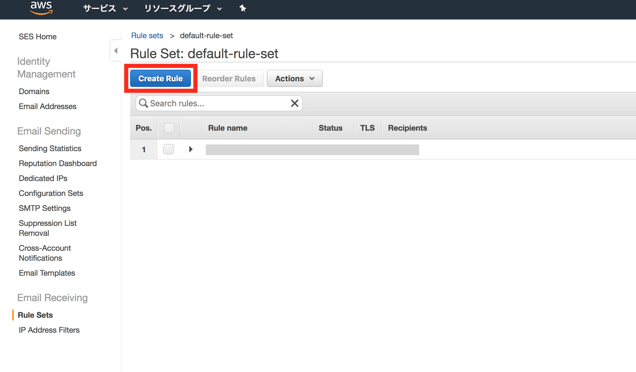Click the Pos. column header
The width and height of the screenshot is (636, 372).
[144, 128]
